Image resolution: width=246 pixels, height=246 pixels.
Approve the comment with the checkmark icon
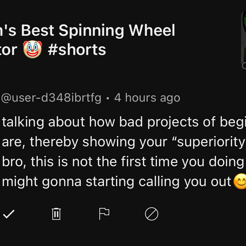(9, 214)
